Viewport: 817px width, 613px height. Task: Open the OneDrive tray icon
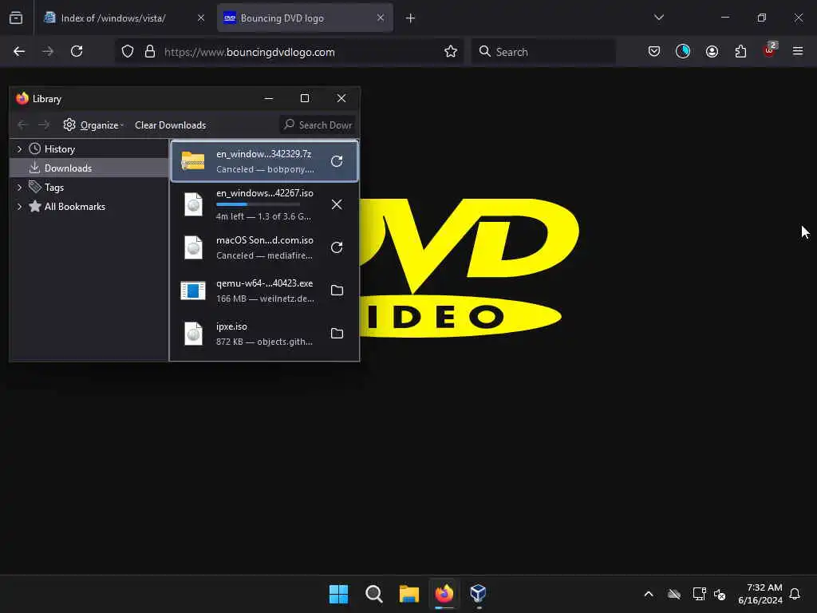[674, 594]
